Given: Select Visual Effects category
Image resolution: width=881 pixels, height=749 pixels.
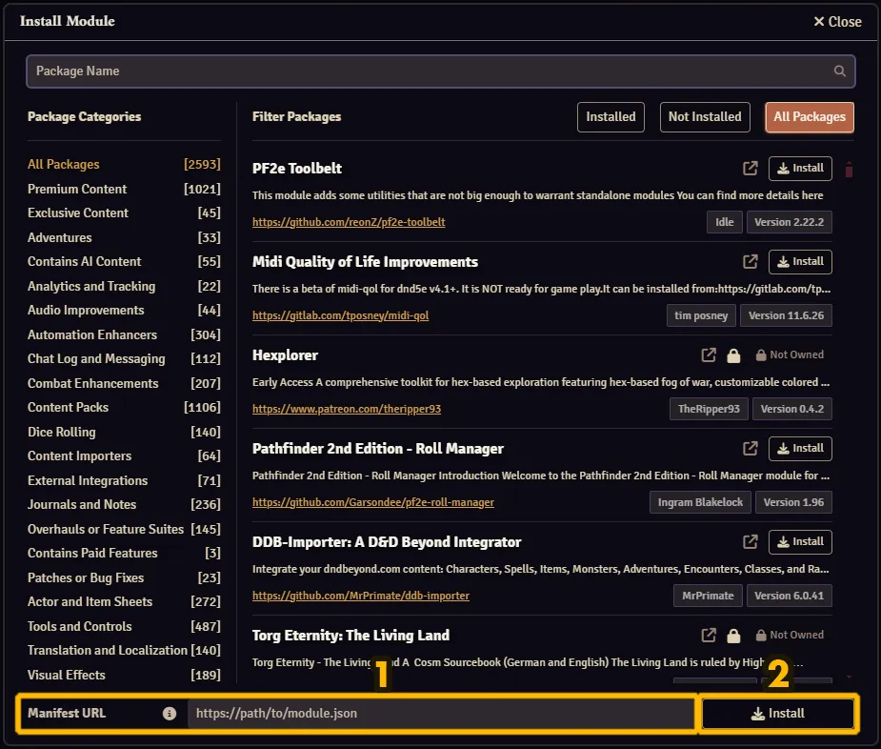Looking at the screenshot, I should (x=124, y=675).
